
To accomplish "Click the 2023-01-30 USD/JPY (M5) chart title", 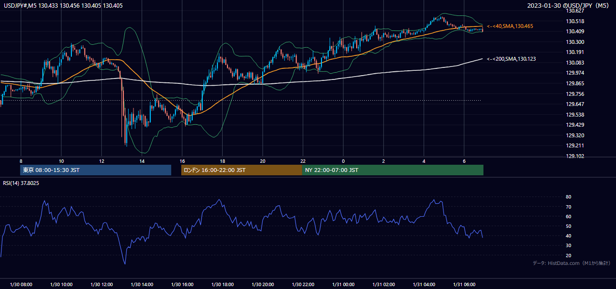I will (569, 5).
